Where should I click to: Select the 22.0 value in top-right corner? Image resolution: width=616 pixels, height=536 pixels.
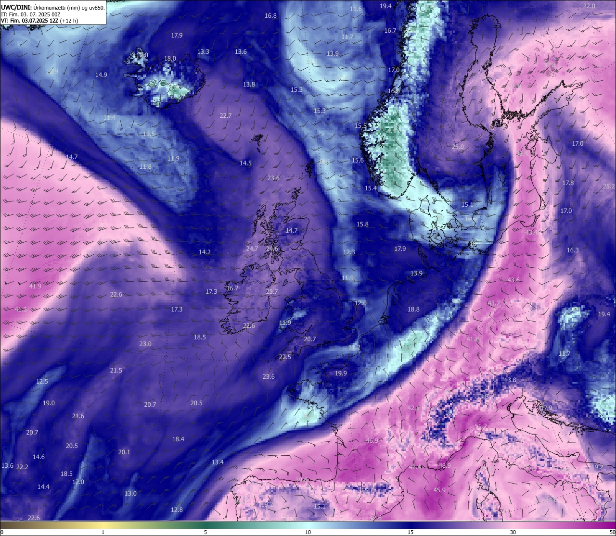pyautogui.click(x=589, y=6)
